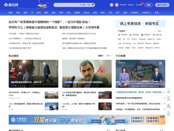Viewport: 174px width, 131px height.
Task: Open the 体育 navigation tab
Action: point(95,13)
